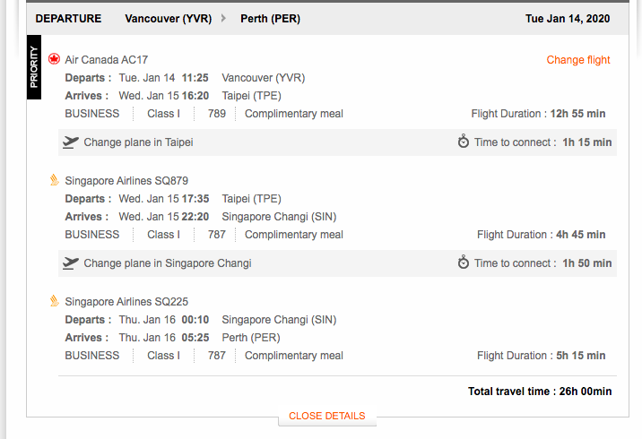This screenshot has width=642, height=439.
Task: Click the stopwatch icon next to 1h 15 min
Action: point(463,142)
